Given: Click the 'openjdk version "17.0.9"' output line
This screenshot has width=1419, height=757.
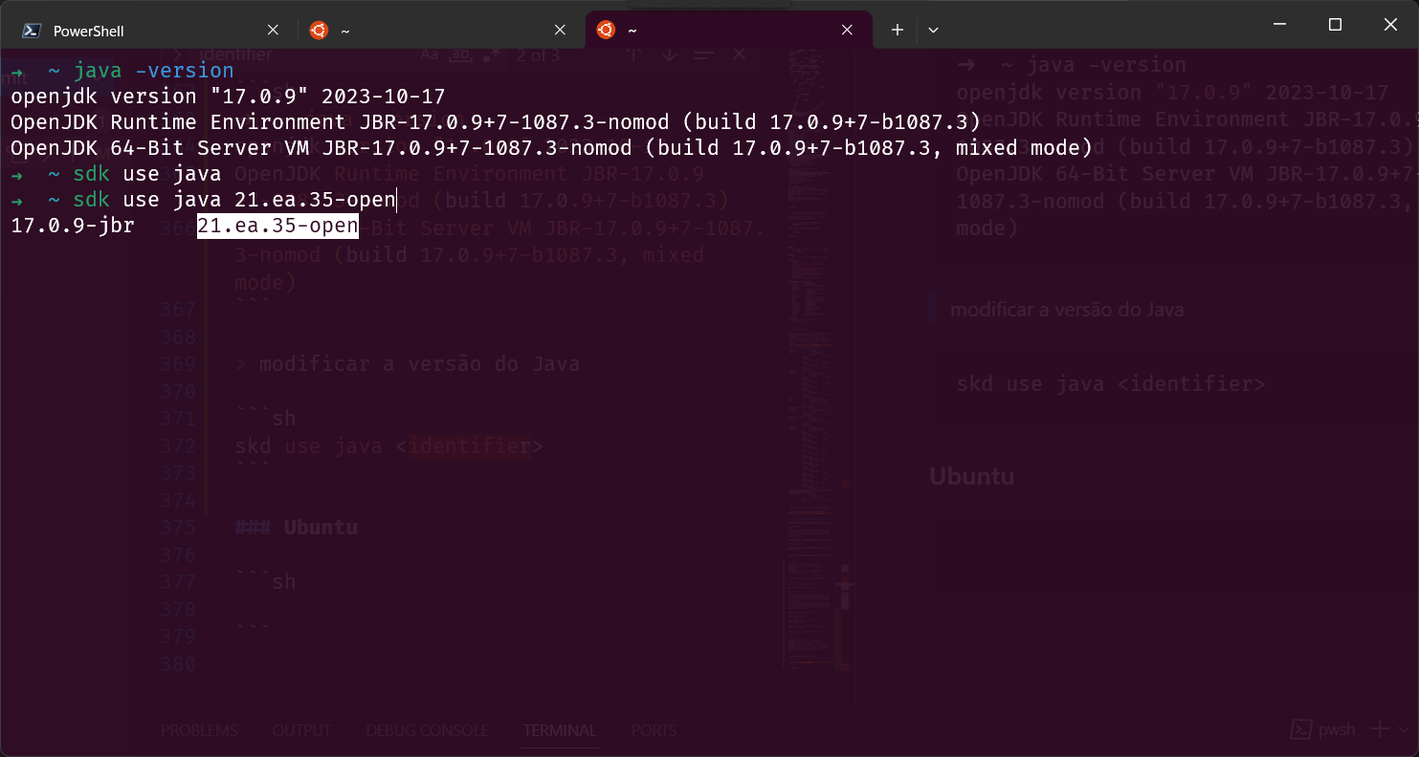Looking at the screenshot, I should tap(228, 97).
